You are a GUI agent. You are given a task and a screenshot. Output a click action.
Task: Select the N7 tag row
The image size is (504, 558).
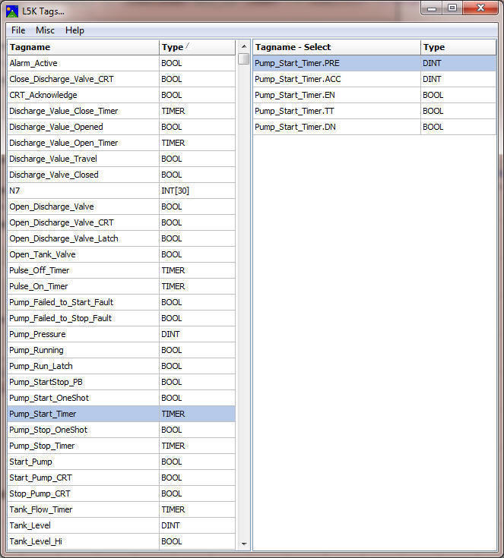click(x=121, y=191)
